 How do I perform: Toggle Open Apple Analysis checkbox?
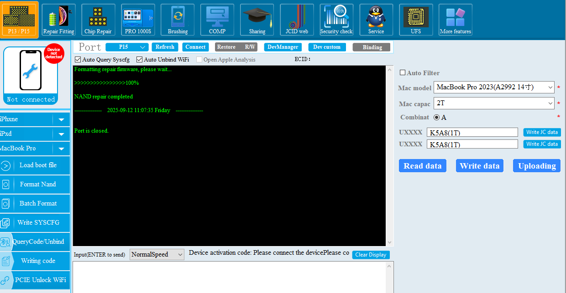199,60
